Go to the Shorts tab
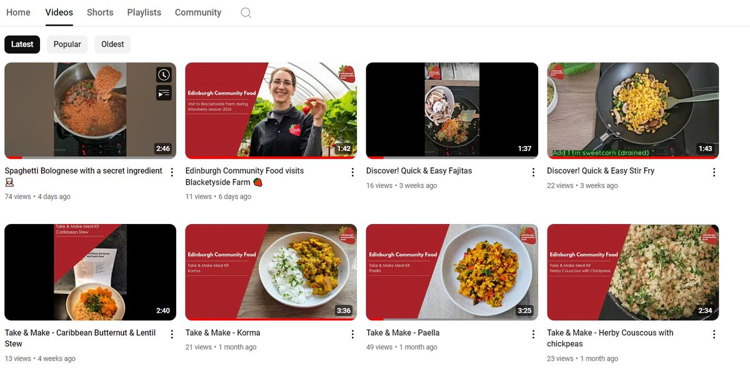 (100, 12)
